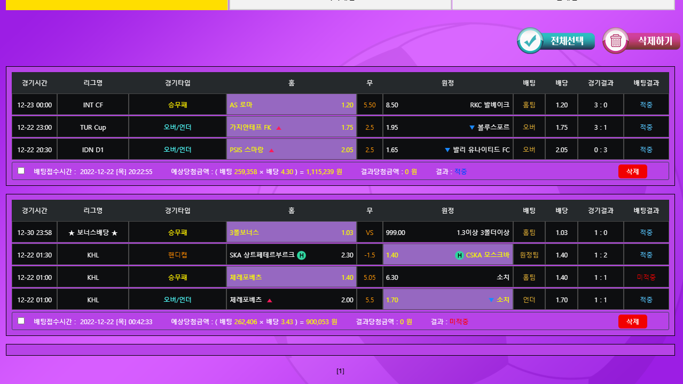
Task: Tick the checkbox for the 20:22:55 bet slip
Action: (x=21, y=171)
